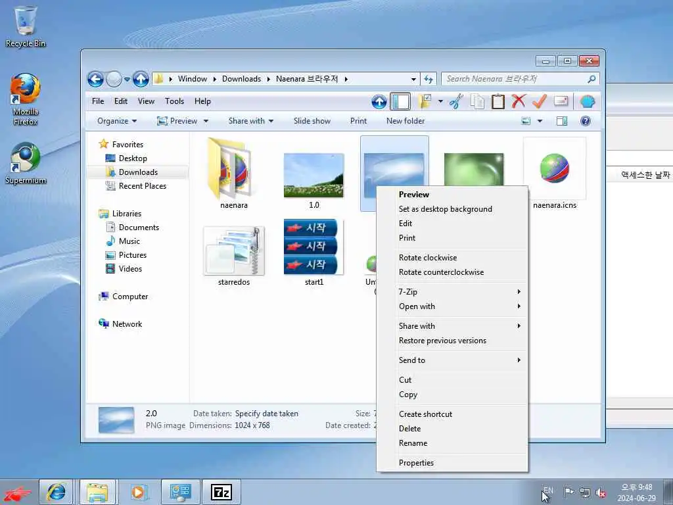Select the starredos zip archive
Screen dimensions: 673x505
coord(234,256)
